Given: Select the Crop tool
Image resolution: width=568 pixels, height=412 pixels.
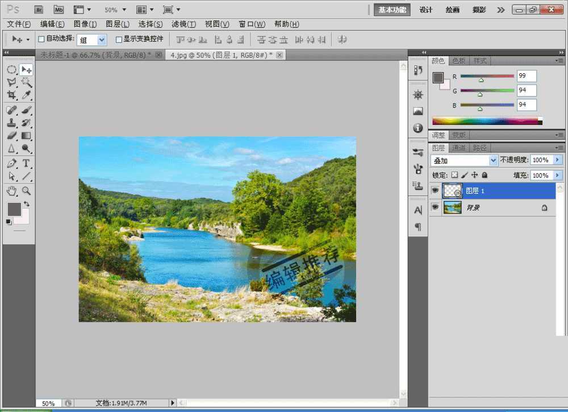Looking at the screenshot, I should pyautogui.click(x=11, y=95).
